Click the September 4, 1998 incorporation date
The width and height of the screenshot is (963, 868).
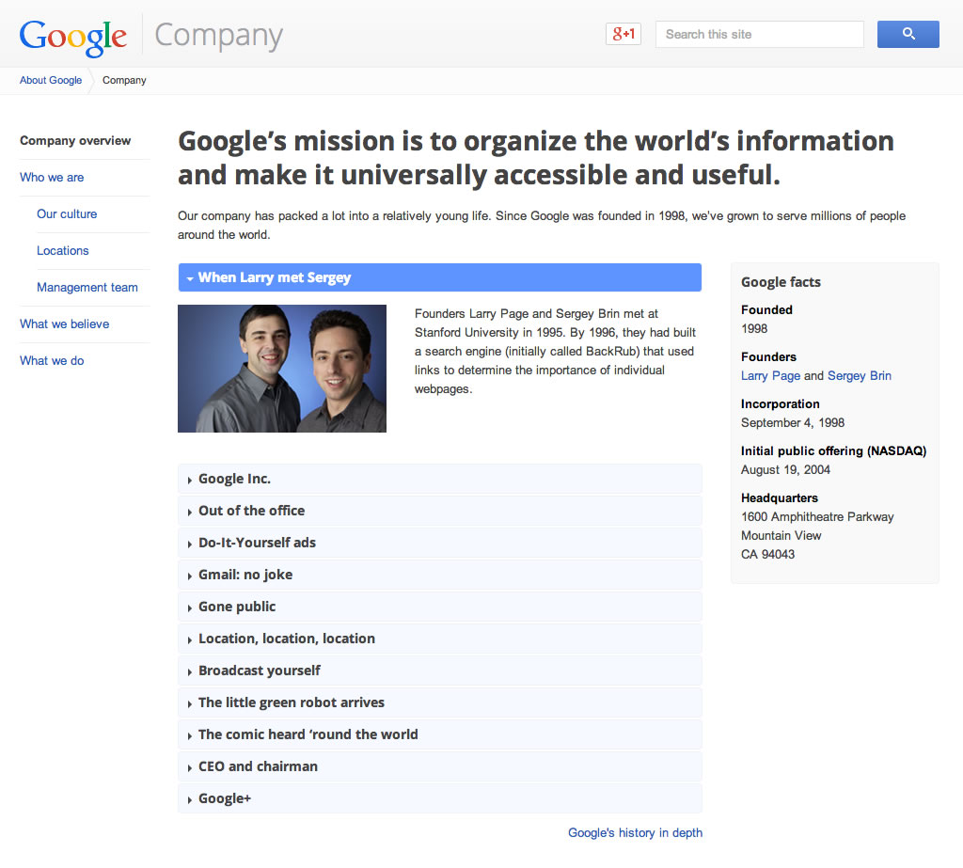click(x=792, y=422)
